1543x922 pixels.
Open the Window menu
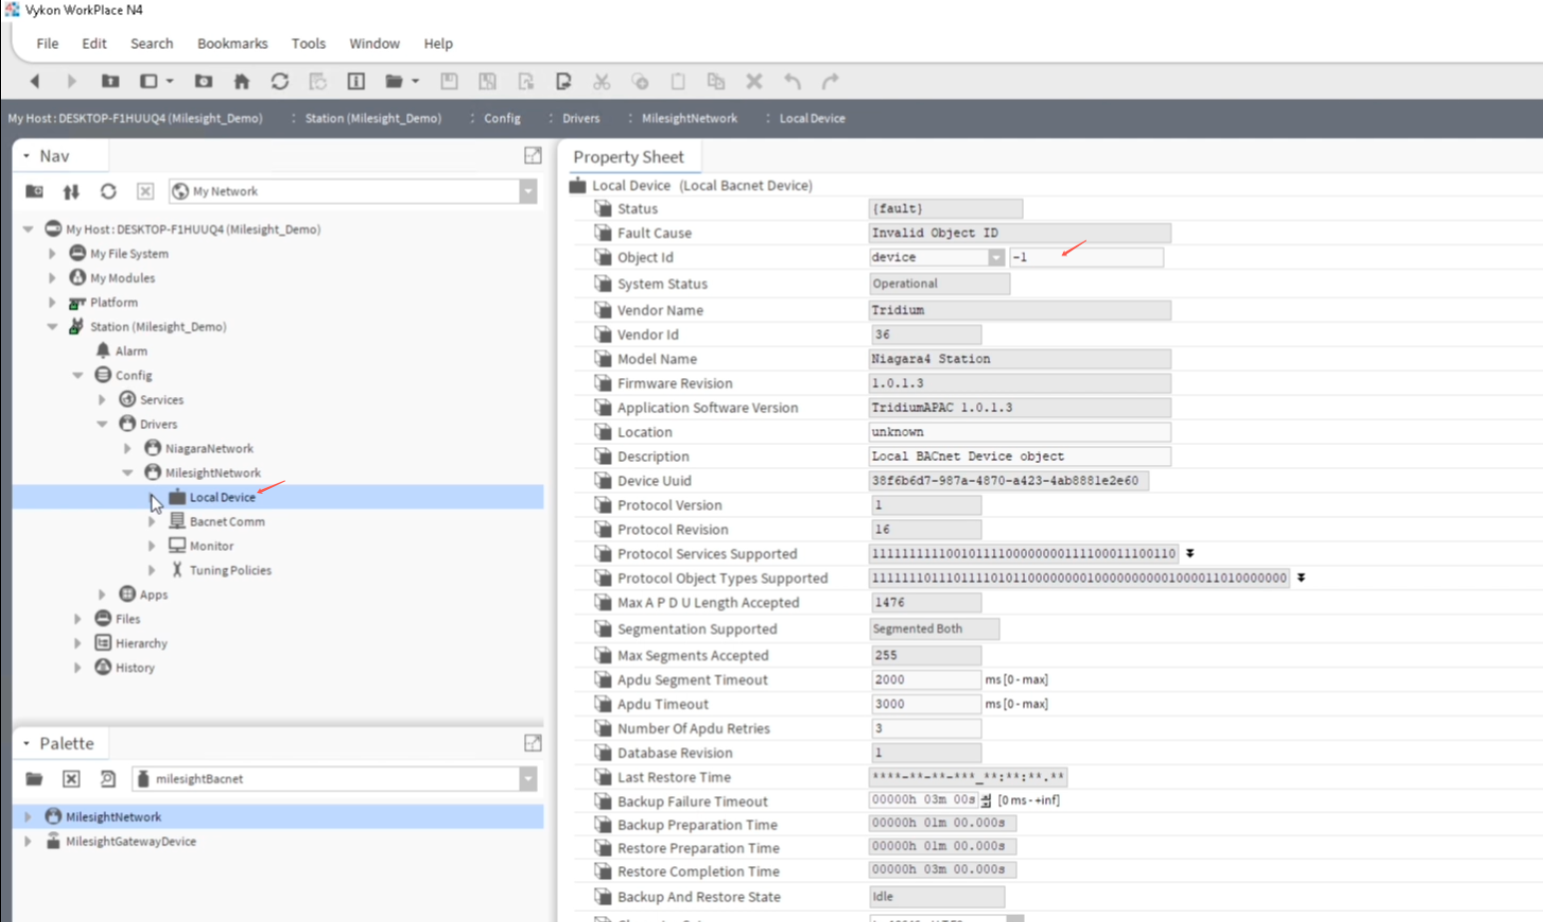tap(374, 44)
